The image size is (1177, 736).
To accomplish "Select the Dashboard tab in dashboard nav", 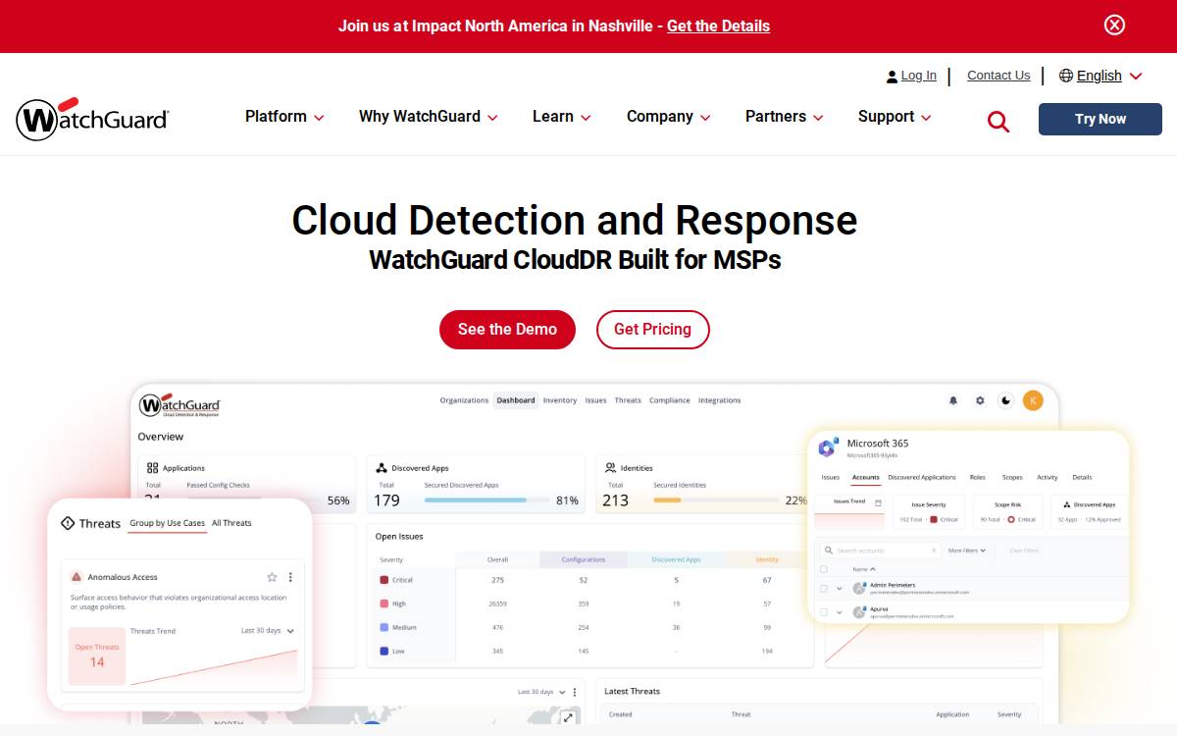I will (516, 400).
